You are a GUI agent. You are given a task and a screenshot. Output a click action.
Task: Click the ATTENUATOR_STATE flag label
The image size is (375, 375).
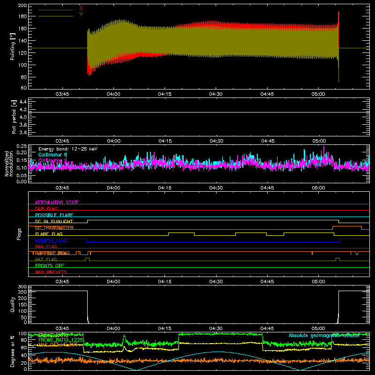57,202
